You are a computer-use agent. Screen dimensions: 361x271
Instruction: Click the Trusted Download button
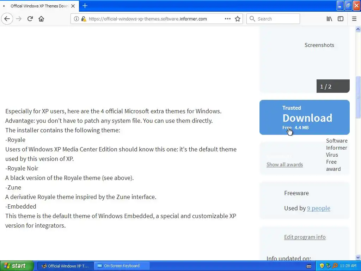(304, 117)
